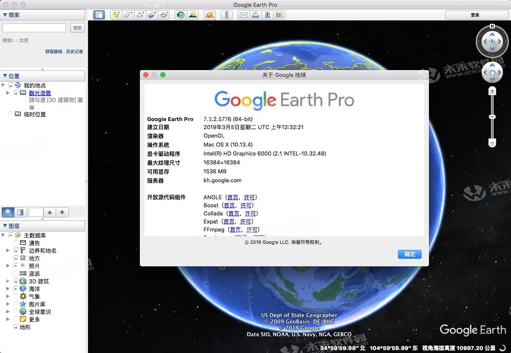
Task: Click the zoom slider handle
Action: (x=492, y=116)
